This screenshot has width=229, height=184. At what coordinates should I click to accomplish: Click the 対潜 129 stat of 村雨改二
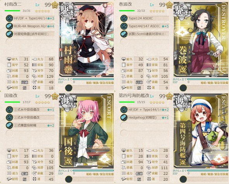point(43,76)
